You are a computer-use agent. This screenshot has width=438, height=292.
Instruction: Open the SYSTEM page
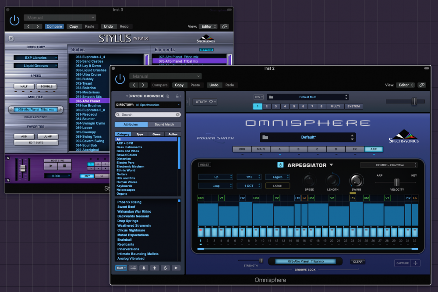click(x=353, y=106)
